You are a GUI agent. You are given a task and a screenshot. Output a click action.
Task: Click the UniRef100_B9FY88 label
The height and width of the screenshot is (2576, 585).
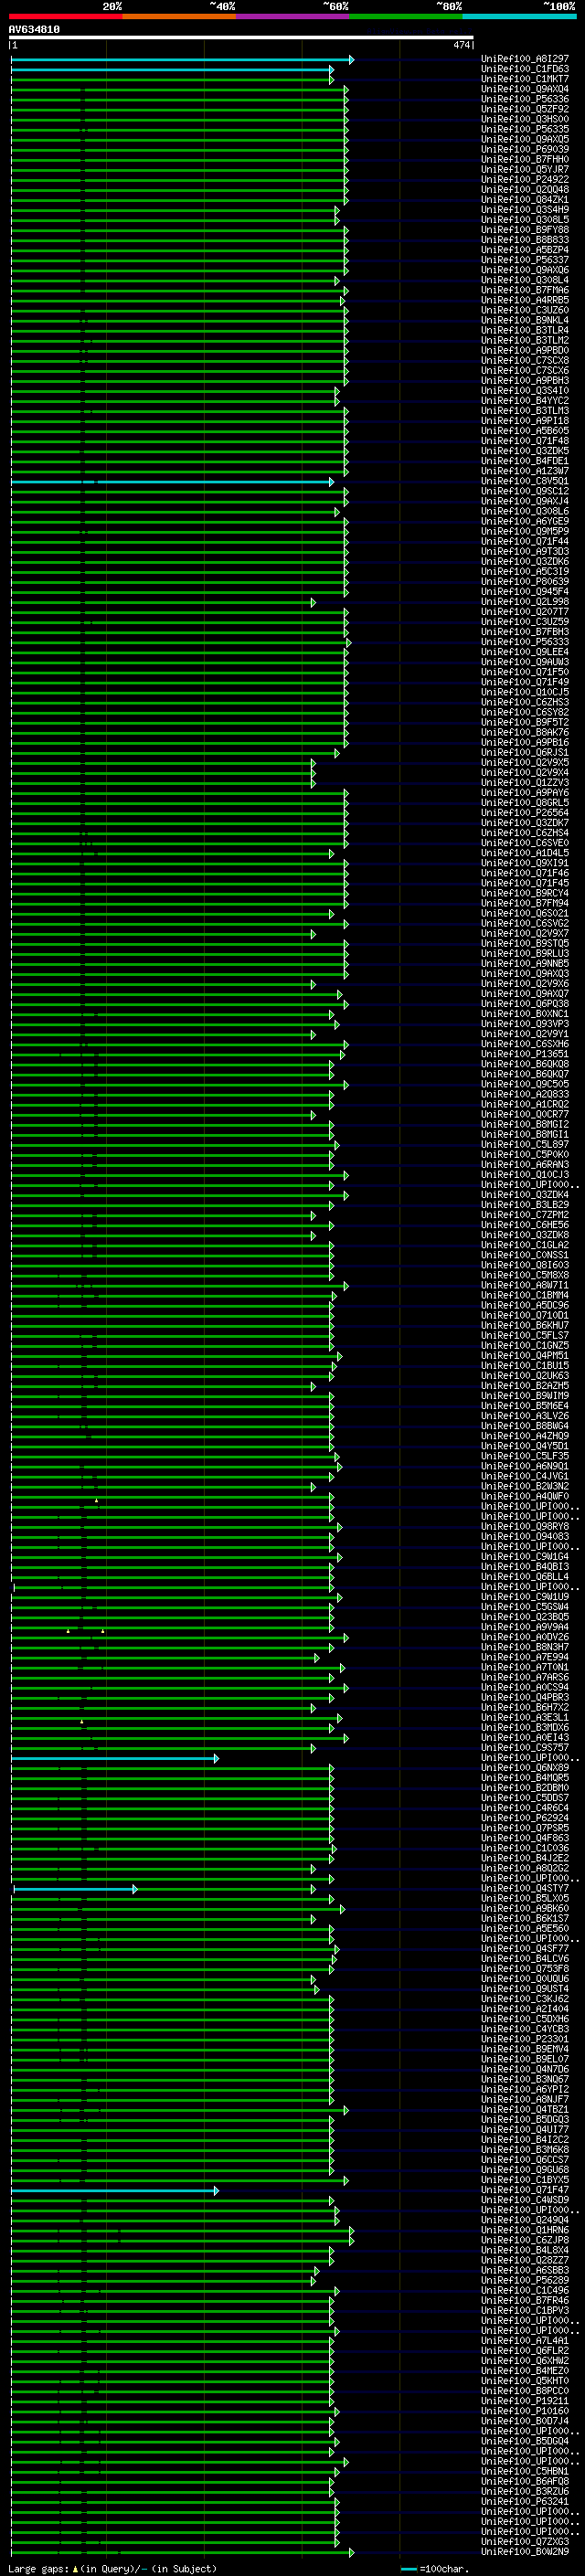pos(525,230)
